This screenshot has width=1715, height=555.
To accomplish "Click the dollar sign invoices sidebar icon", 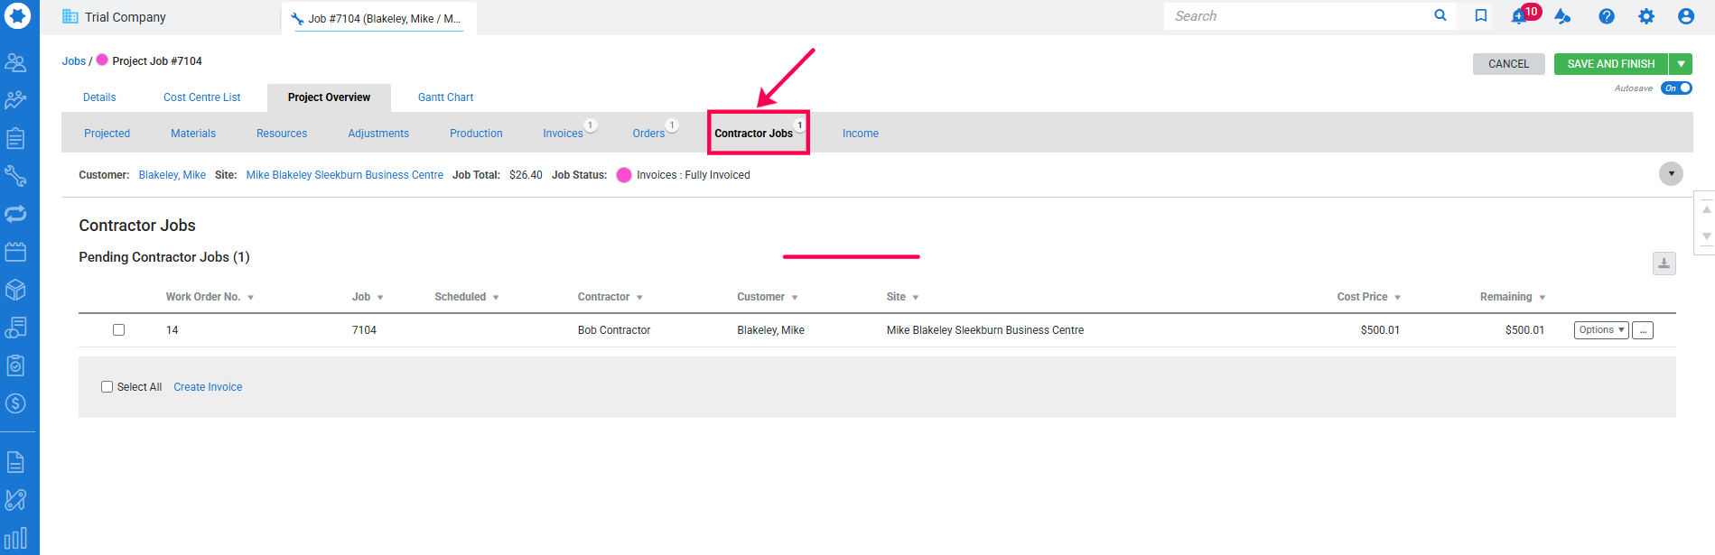I will 16,403.
